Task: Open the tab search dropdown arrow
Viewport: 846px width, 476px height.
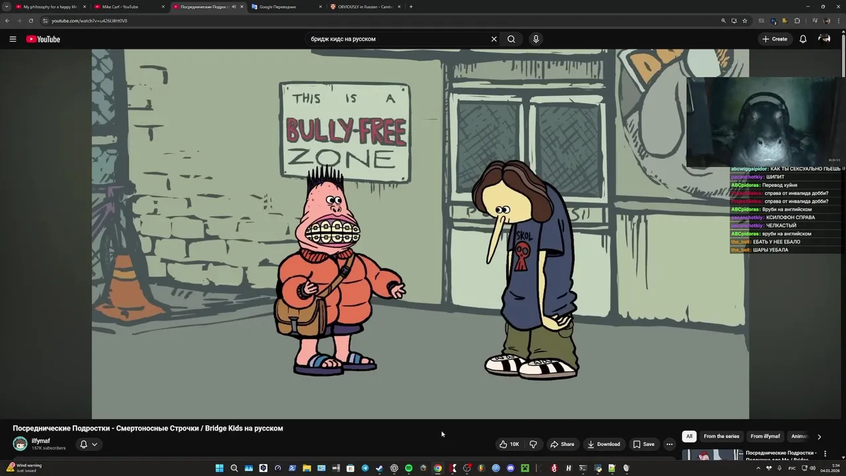Action: coord(7,7)
